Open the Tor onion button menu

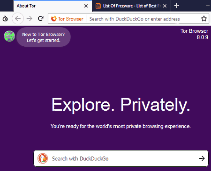click(x=5, y=19)
